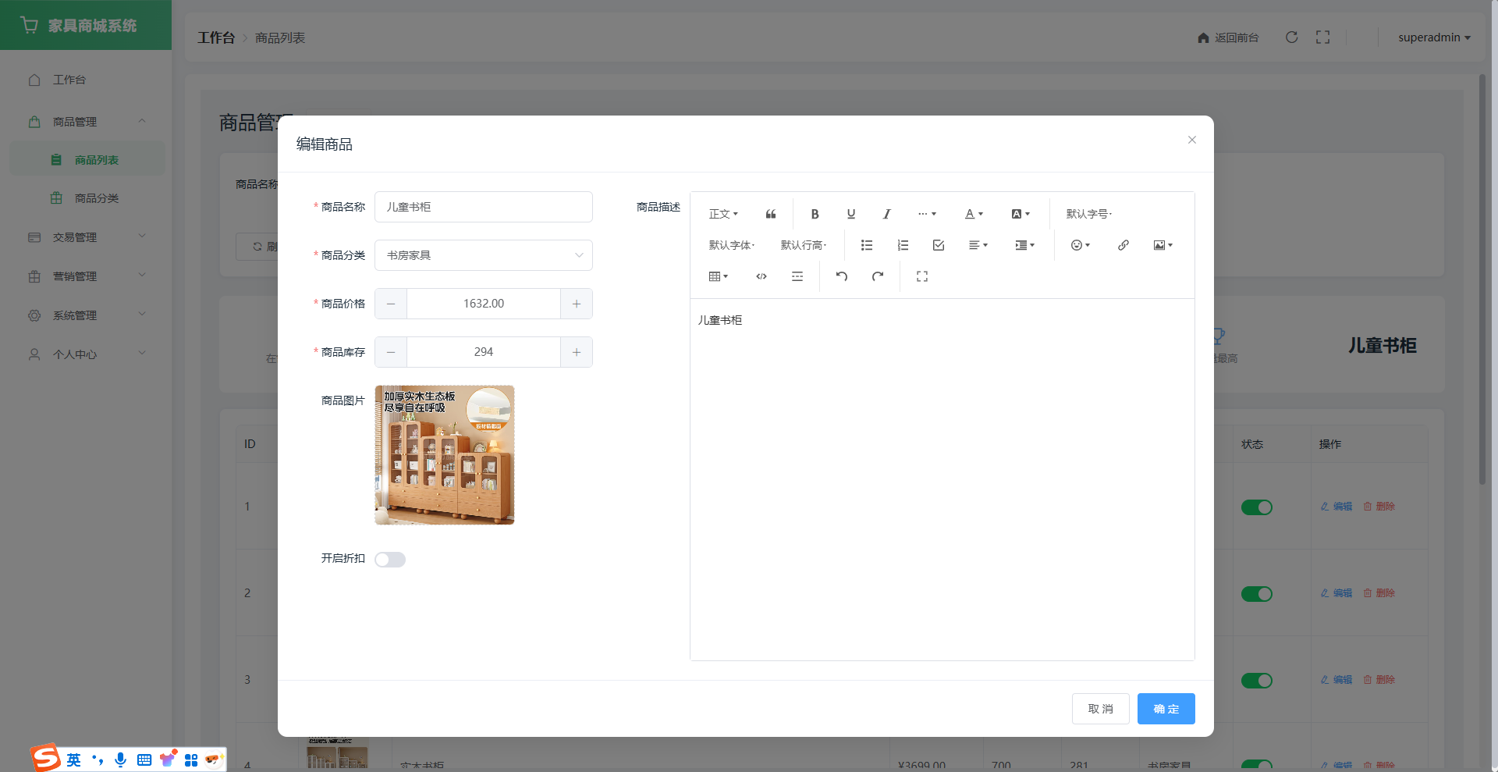Open the 默认字号 font size dropdown
The width and height of the screenshot is (1498, 772).
tap(1088, 214)
